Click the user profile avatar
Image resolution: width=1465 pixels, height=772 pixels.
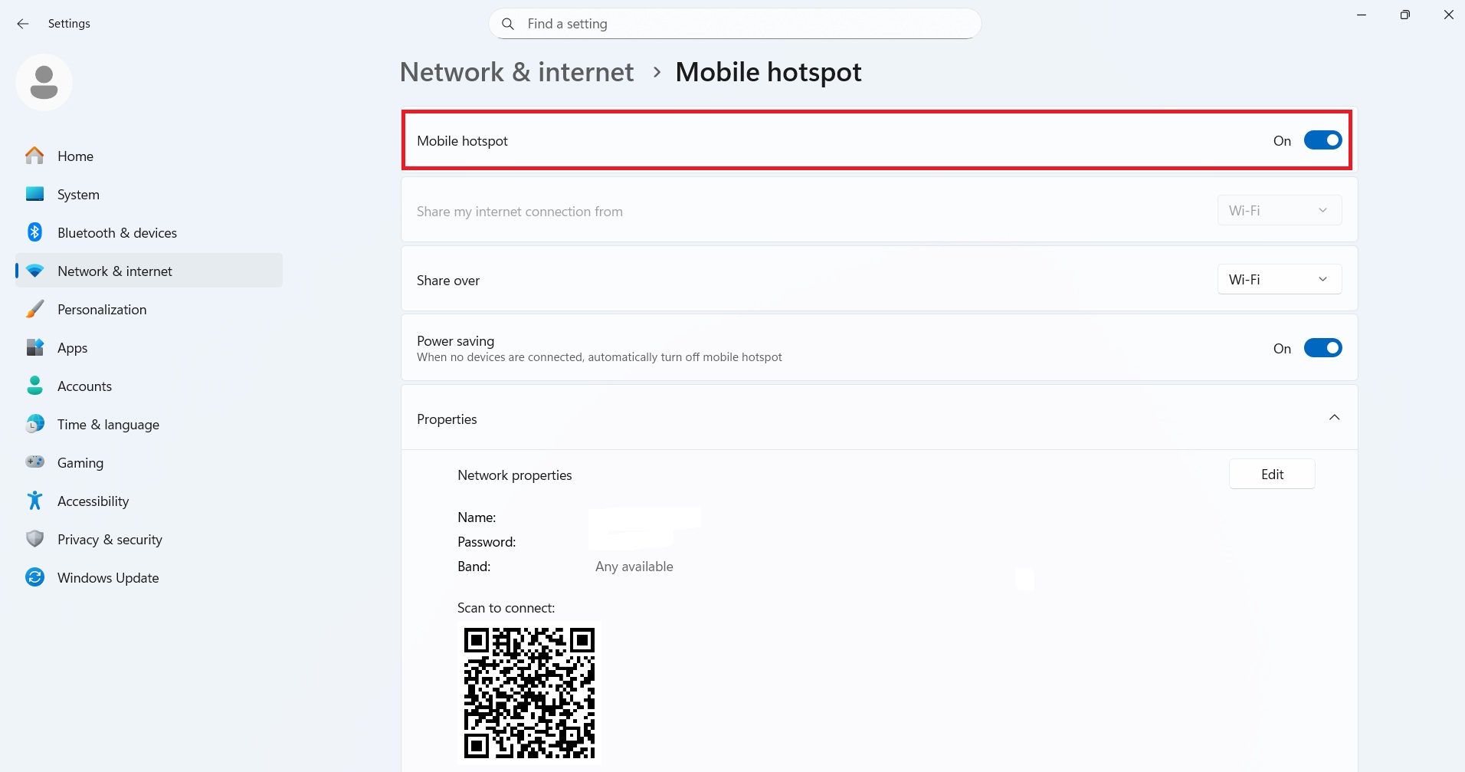(x=43, y=81)
